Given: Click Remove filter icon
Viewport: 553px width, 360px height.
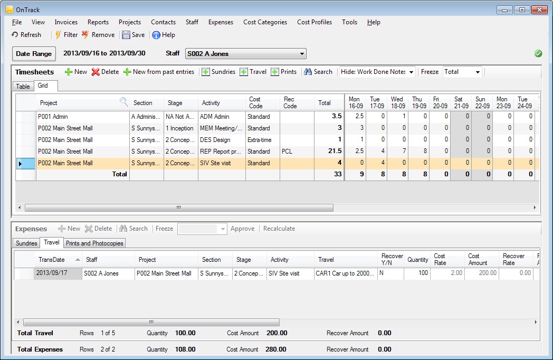Looking at the screenshot, I should pyautogui.click(x=85, y=35).
